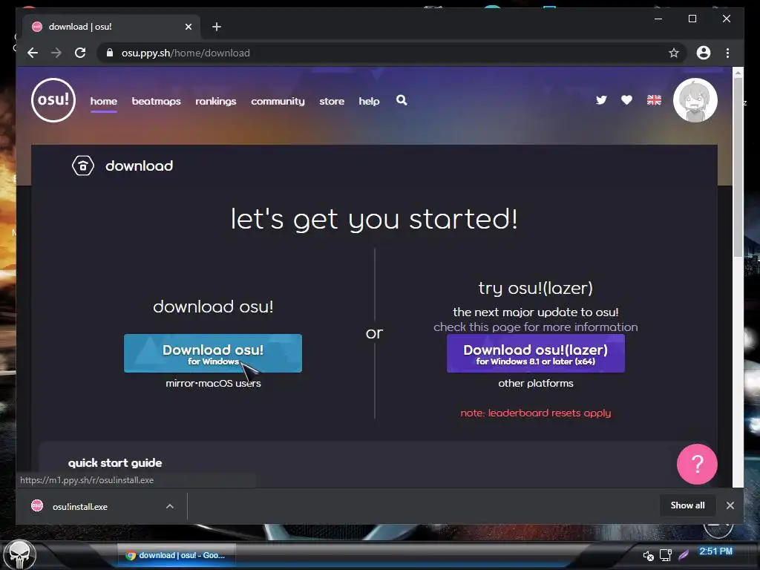Click the browser forward arrow
Image resolution: width=760 pixels, height=570 pixels.
(56, 53)
